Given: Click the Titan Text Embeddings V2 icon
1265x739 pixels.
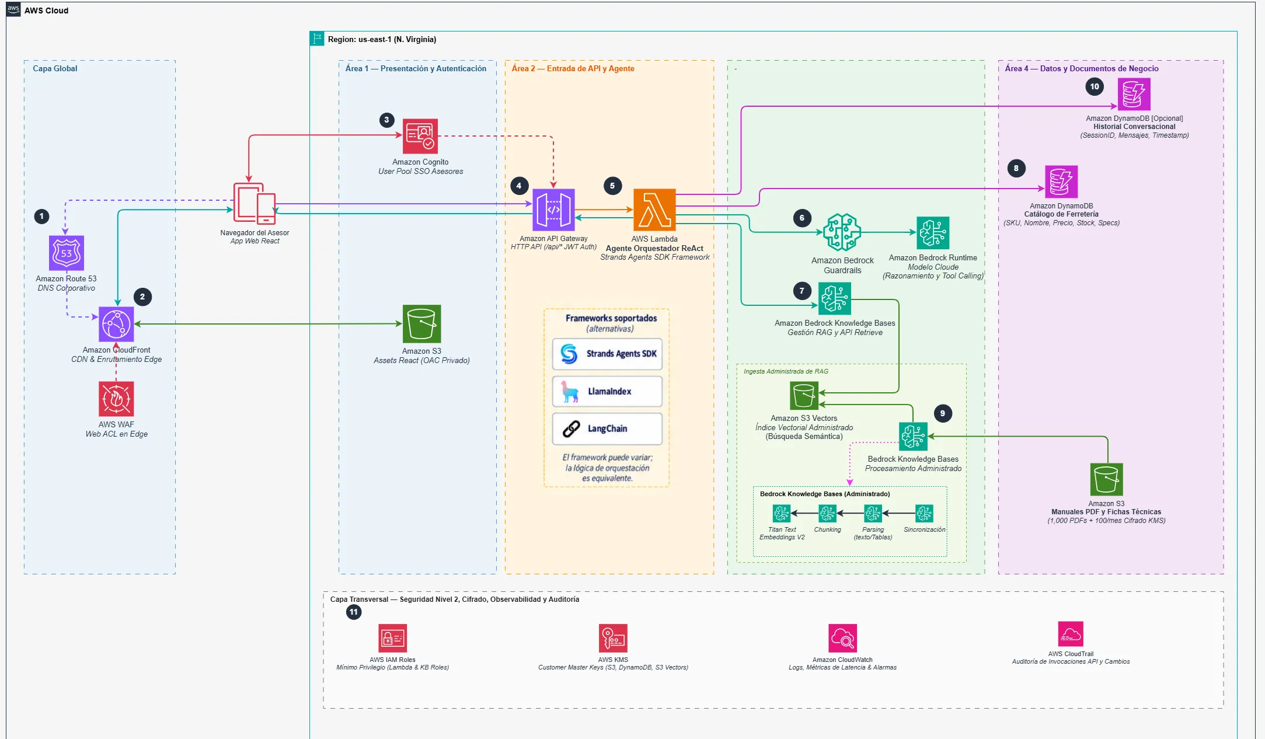Looking at the screenshot, I should click(x=782, y=514).
